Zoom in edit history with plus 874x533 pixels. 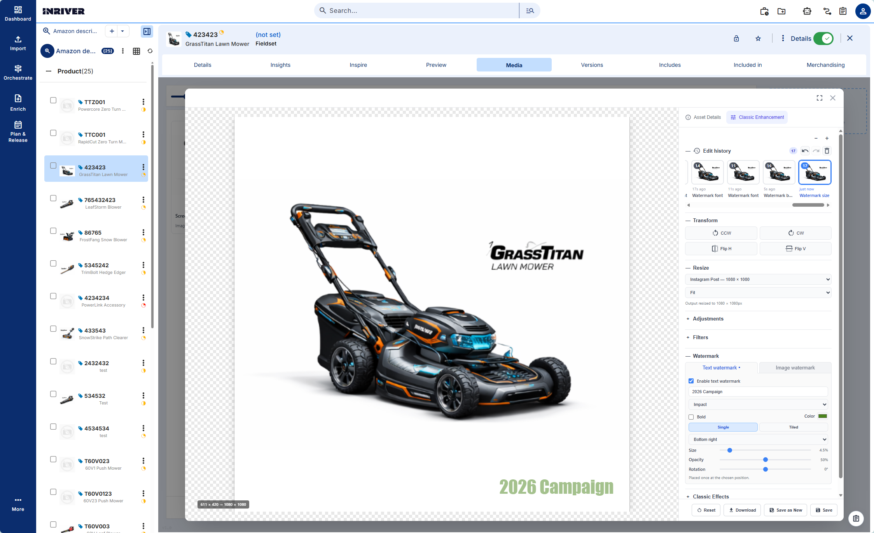point(827,138)
